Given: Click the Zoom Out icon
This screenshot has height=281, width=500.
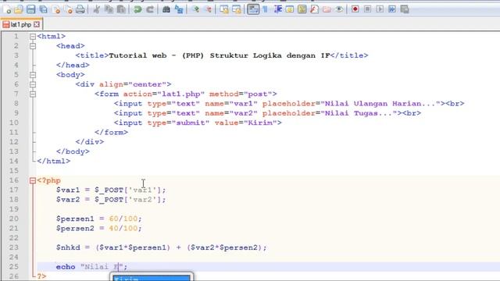Looking at the screenshot, I should pos(208,9).
